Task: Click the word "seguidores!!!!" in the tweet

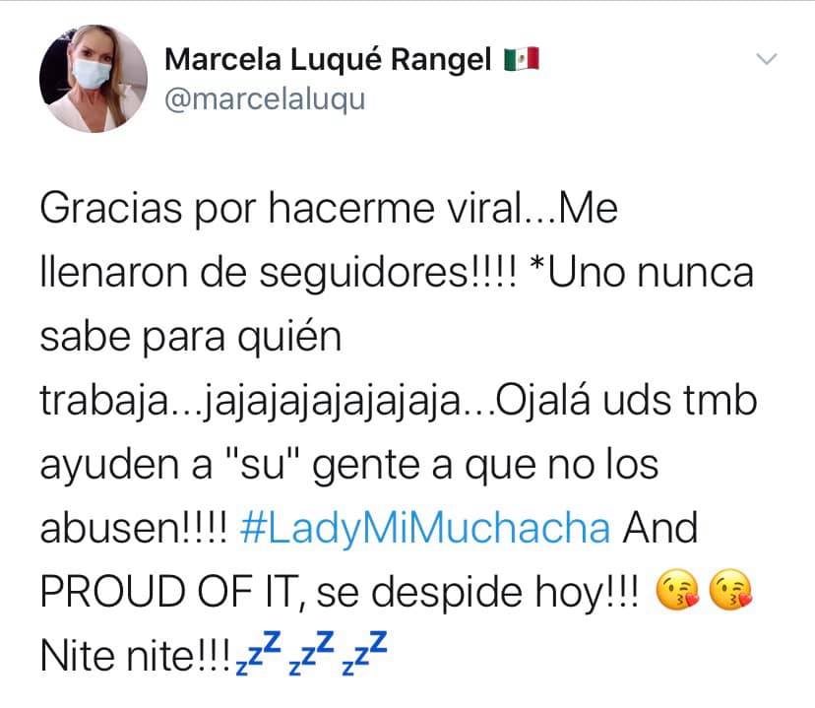Action: (388, 274)
